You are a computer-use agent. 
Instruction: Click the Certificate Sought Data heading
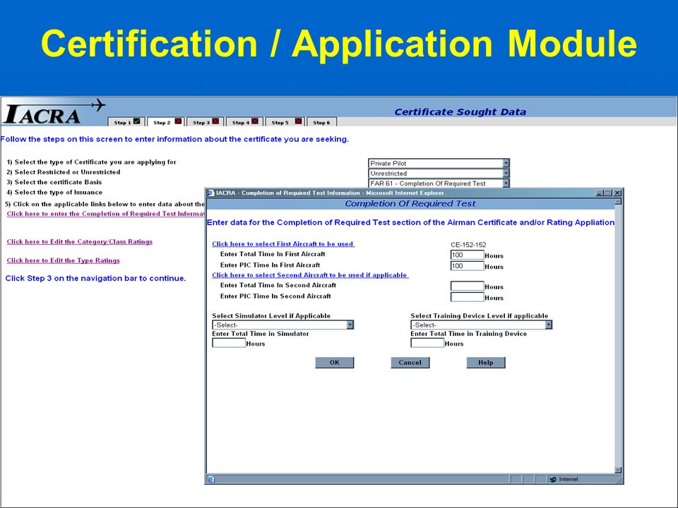coord(460,112)
